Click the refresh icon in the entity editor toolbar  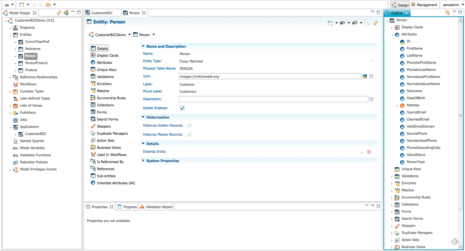pos(375,23)
